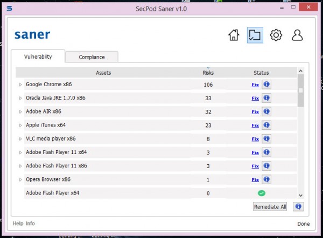This screenshot has height=238, width=323.
Task: Click the Remediate All button
Action: 270,207
